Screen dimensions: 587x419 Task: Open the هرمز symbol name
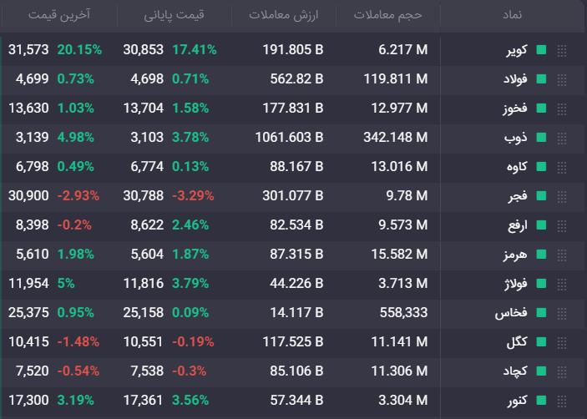tap(515, 255)
